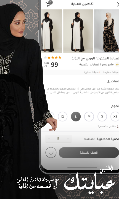View the middle white abaya photo
This screenshot has width=119, height=199.
(x=78, y=31)
